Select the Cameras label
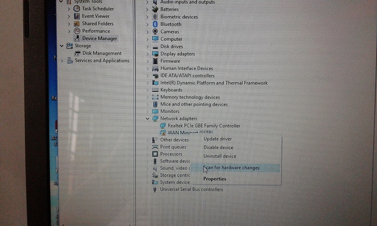 click(170, 32)
